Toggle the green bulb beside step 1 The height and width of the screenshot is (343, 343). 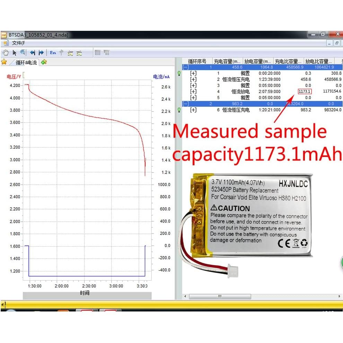click(x=179, y=73)
